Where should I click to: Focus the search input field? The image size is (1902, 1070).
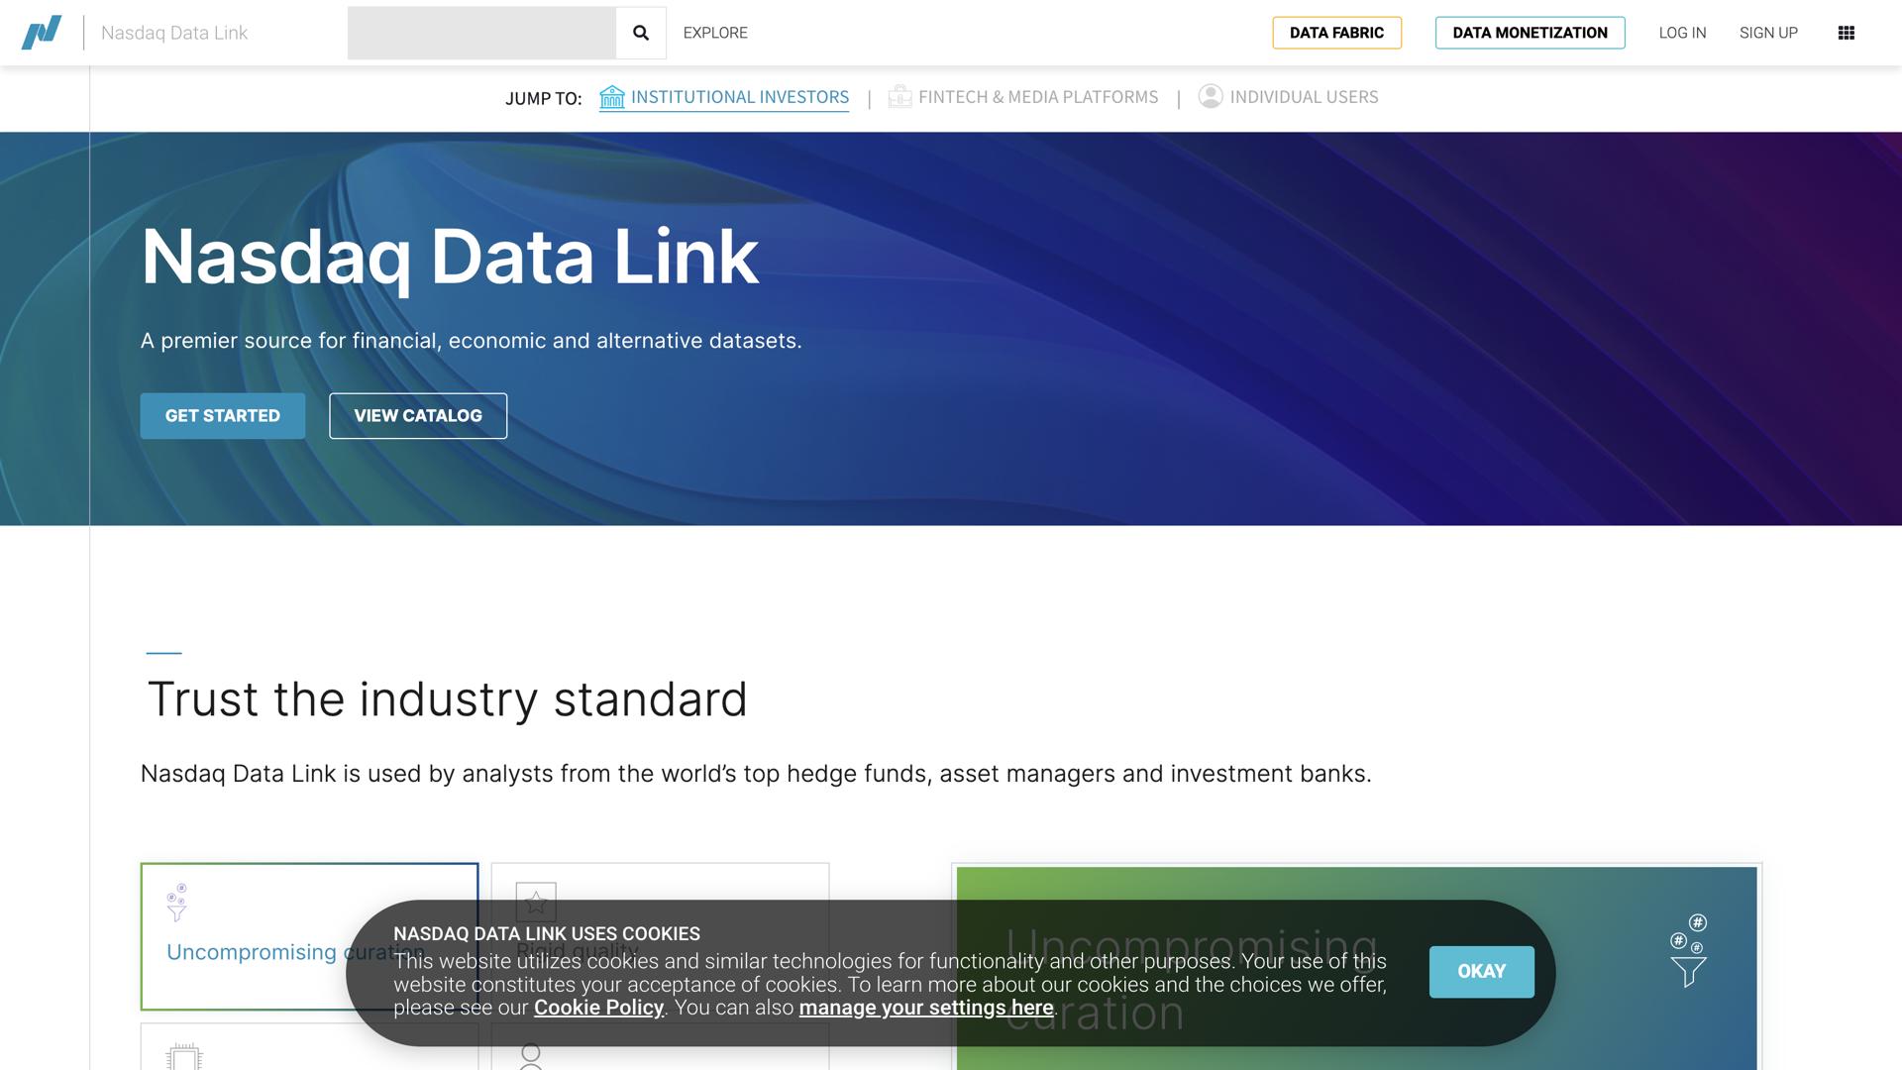coord(481,33)
